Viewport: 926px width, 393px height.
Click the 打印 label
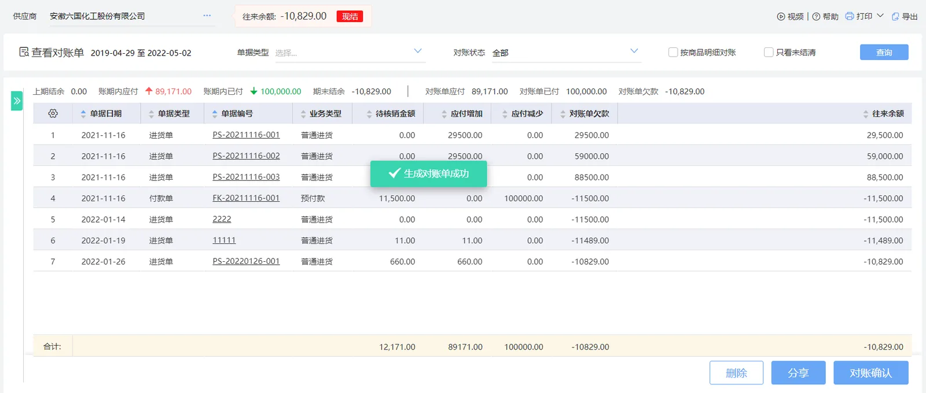(x=864, y=16)
